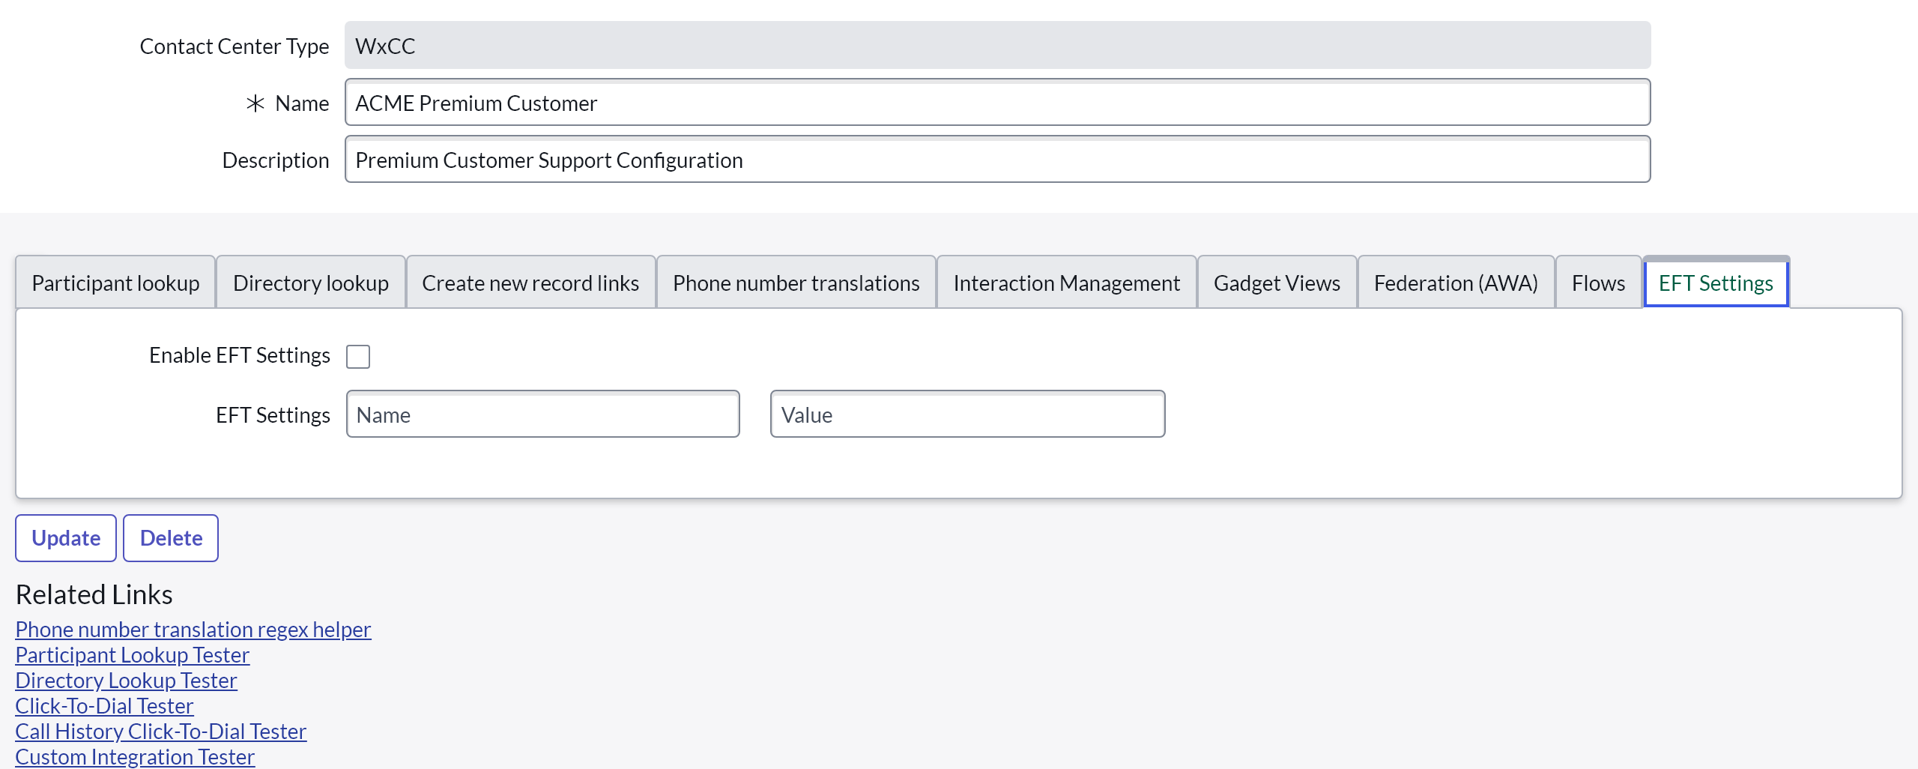Viewport: 1918px width, 769px height.
Task: Open Phone number translation regex helper link
Action: (193, 629)
